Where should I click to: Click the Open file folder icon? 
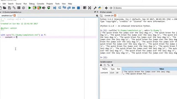4,8
